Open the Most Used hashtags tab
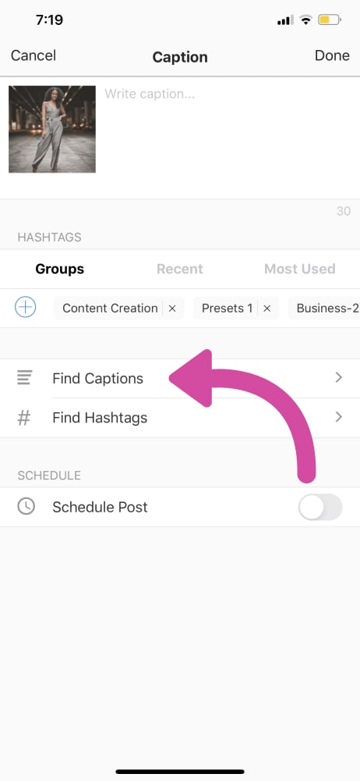Screen dimensions: 360x781 [300, 269]
